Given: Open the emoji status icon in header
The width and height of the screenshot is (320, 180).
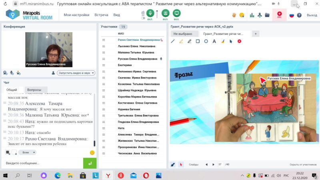Looking at the screenshot, I should click(242, 15).
